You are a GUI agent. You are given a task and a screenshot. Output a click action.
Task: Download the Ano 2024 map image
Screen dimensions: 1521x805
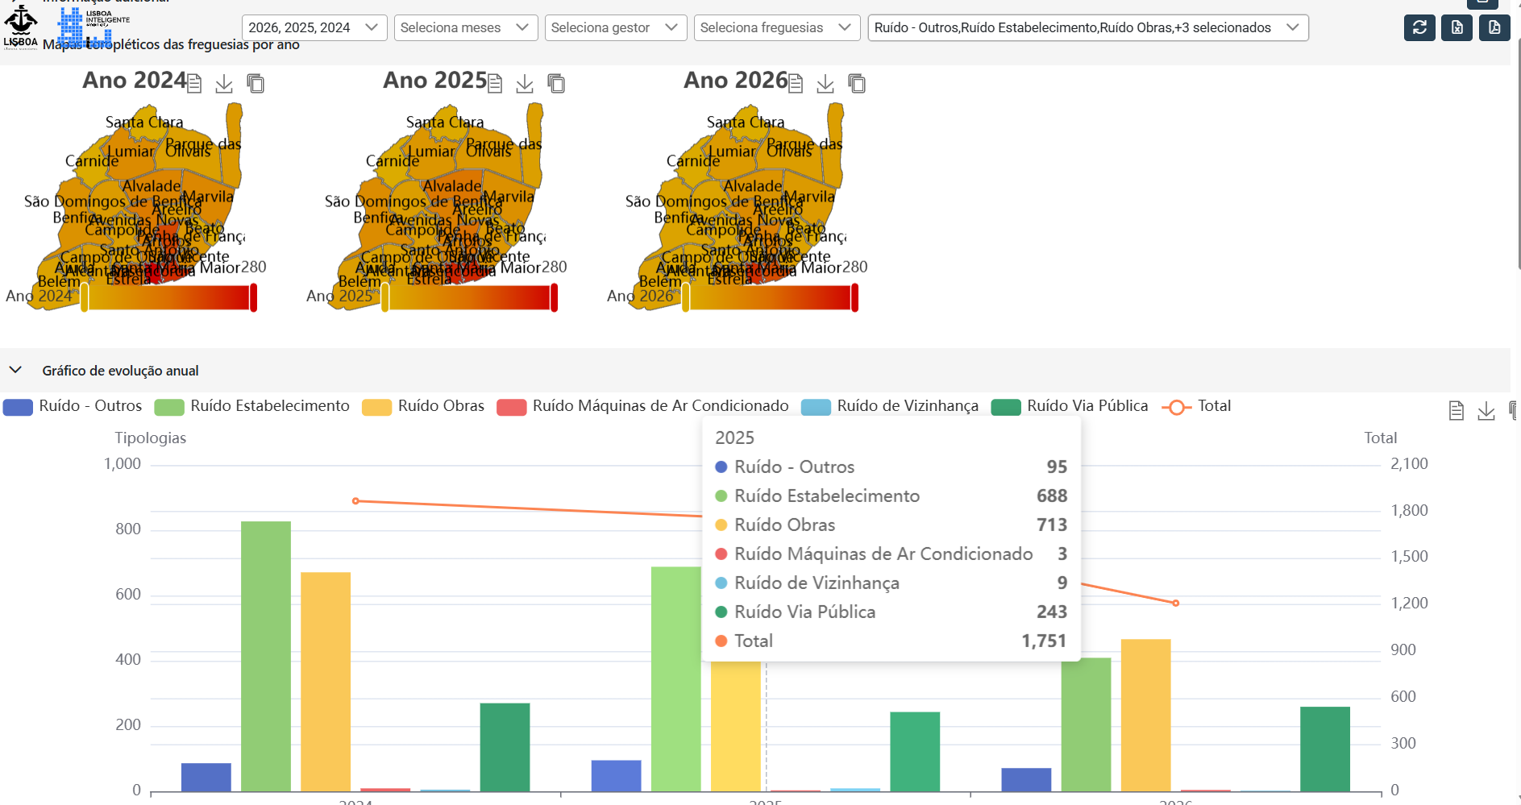tap(224, 83)
